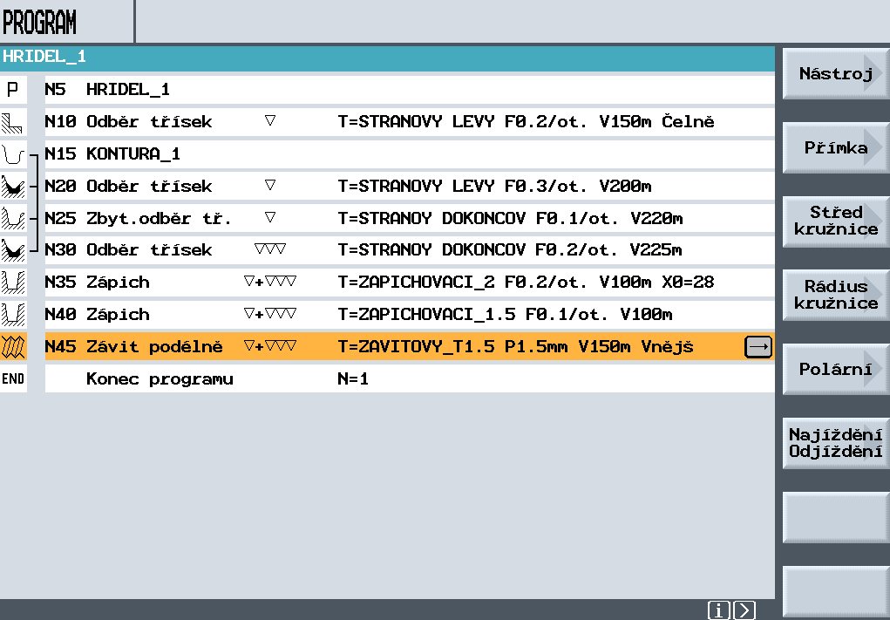Select the Střed kružnice softkey
Viewport: 890px width, 620px height.
pyautogui.click(x=835, y=221)
